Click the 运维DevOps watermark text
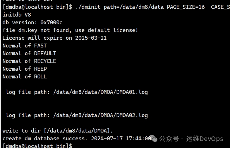 pyautogui.click(x=205, y=139)
